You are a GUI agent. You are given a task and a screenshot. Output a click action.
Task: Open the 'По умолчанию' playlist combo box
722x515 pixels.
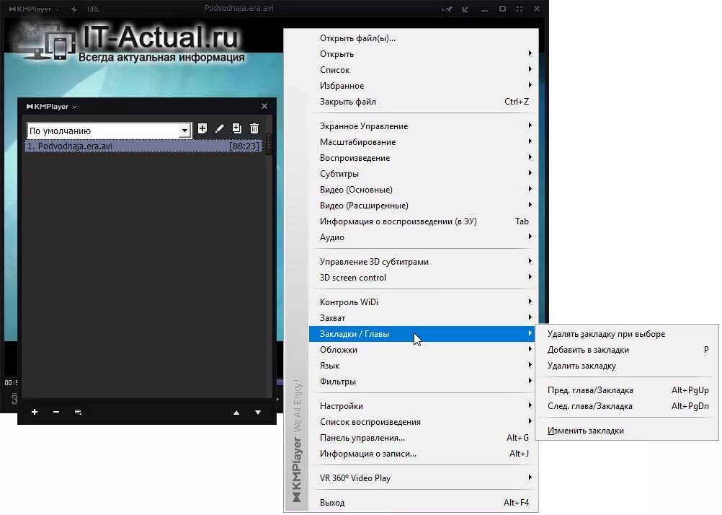click(109, 131)
